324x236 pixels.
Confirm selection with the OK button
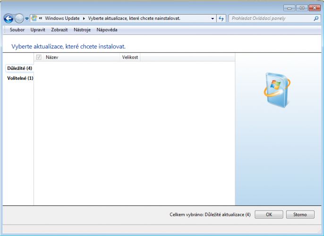[x=269, y=215]
